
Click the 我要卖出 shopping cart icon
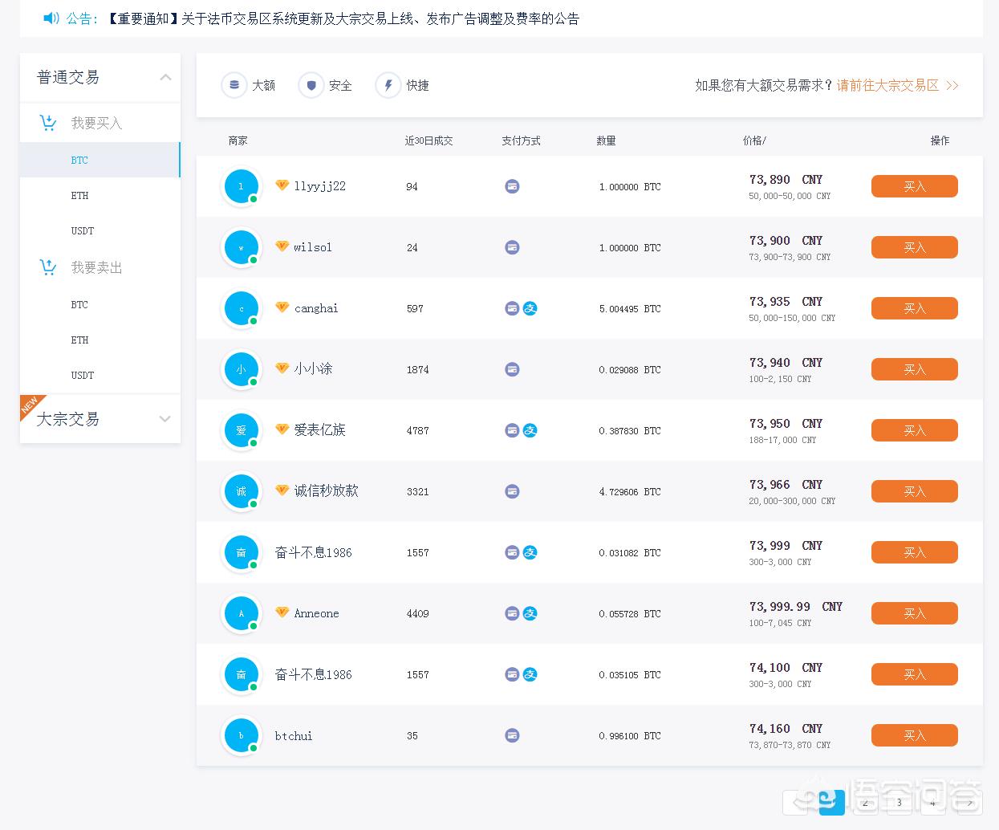[x=48, y=267]
